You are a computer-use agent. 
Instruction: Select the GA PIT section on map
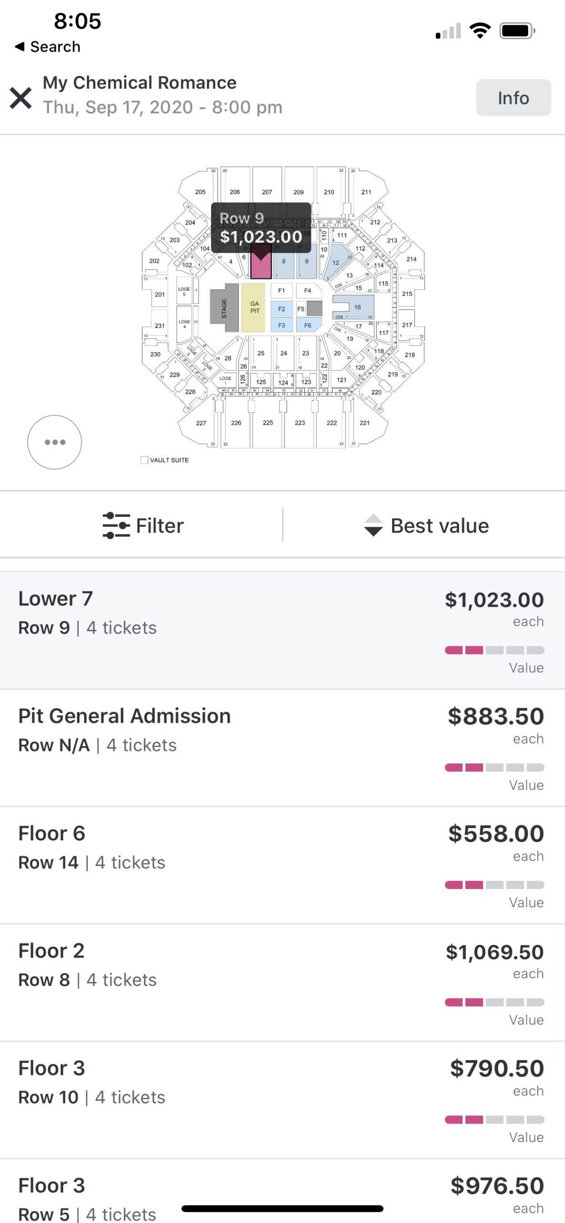(x=253, y=307)
